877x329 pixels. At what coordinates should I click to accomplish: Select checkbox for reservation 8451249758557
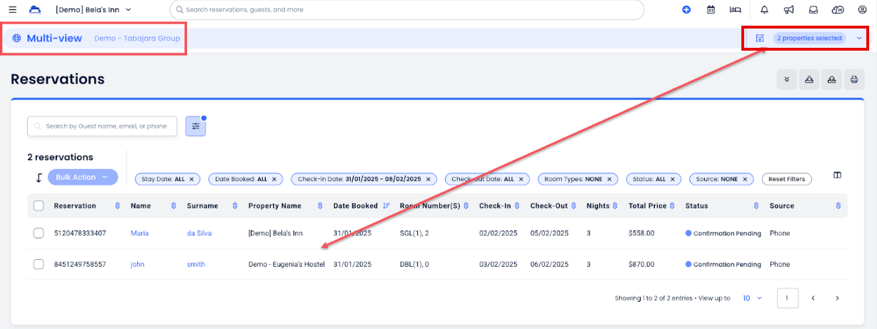click(39, 264)
